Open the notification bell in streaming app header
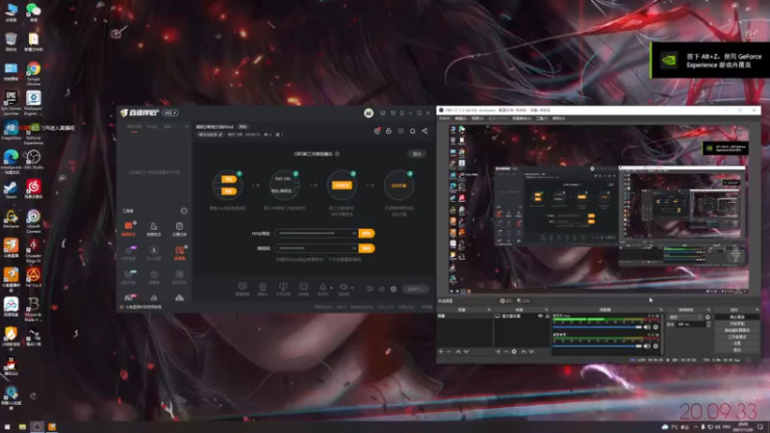 (413, 131)
